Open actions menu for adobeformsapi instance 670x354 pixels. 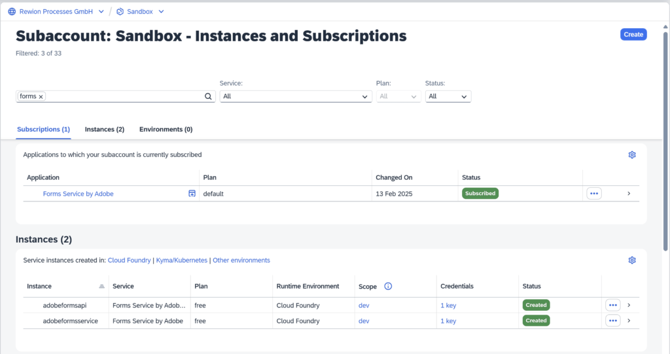pos(612,306)
